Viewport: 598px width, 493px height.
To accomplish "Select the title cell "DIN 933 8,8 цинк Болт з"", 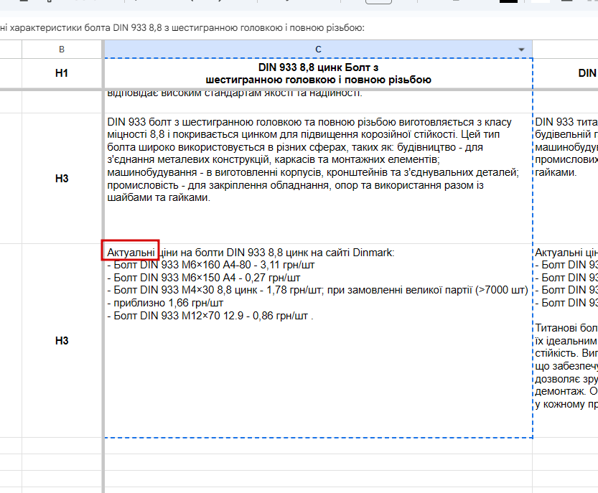I will click(x=318, y=73).
